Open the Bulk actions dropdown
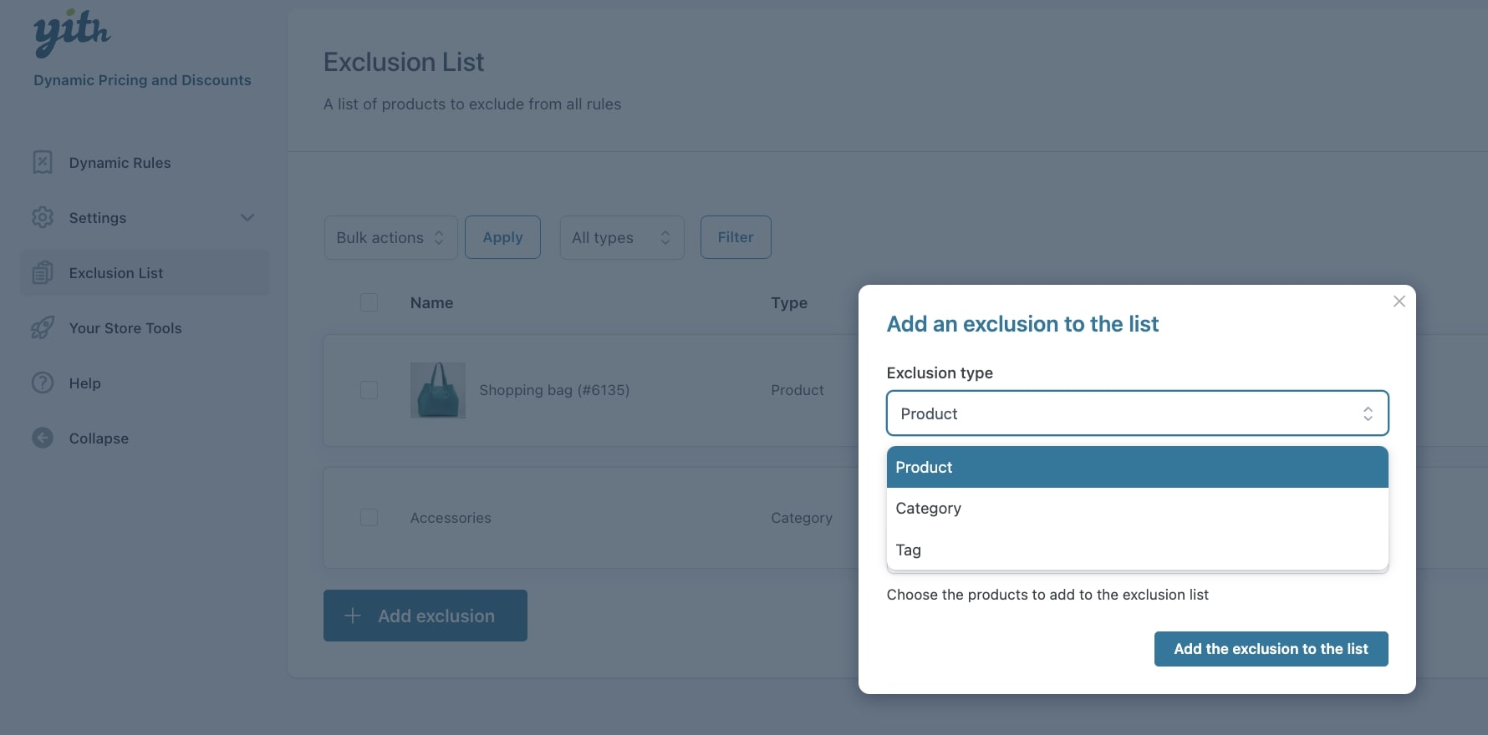This screenshot has height=735, width=1488. (x=390, y=237)
